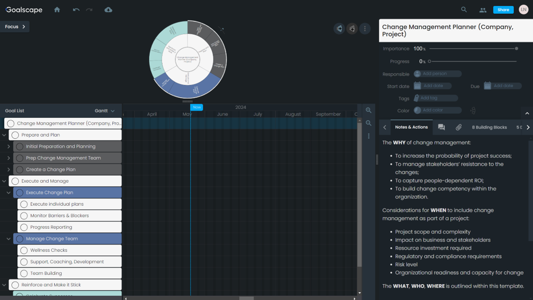Zoom in on the Gantt timeline
533x300 pixels.
pos(368,111)
